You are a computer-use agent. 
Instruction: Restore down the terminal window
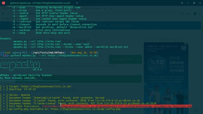(x=194, y=3)
